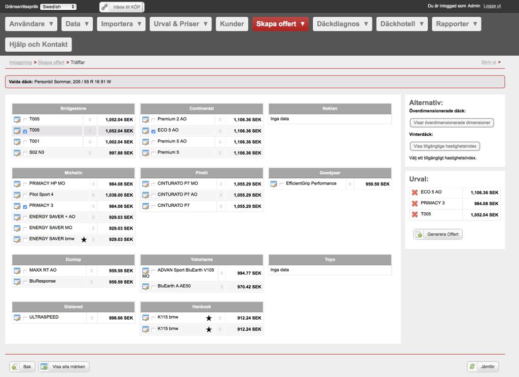Follow the Skapa offert breadcrumb link
This screenshot has height=377, width=519.
51,62
